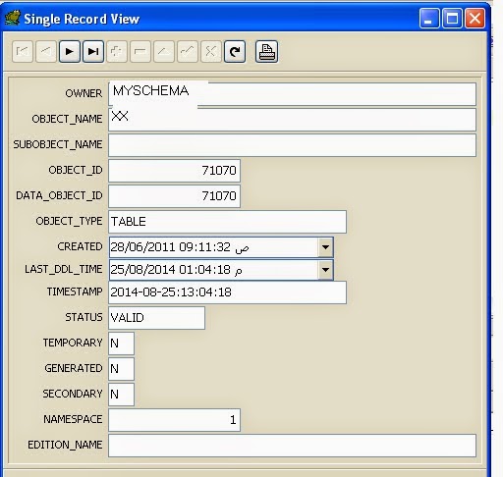Go to the previous record

[x=46, y=51]
